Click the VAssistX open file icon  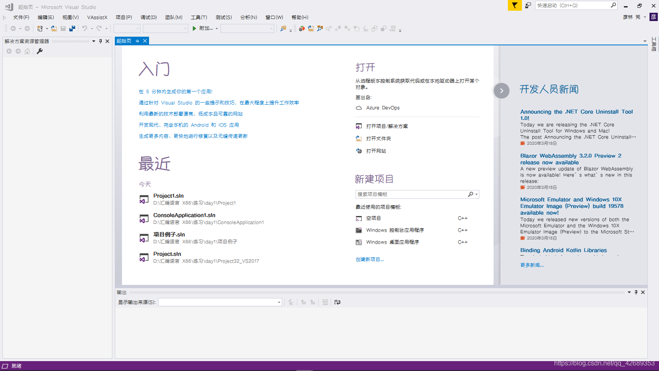pyautogui.click(x=311, y=28)
